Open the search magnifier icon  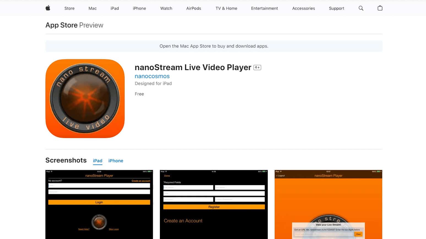point(361,8)
